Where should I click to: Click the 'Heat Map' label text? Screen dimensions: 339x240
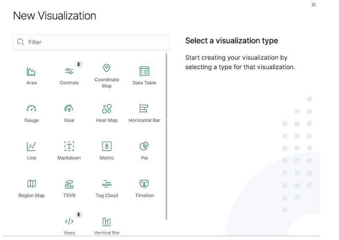click(x=107, y=120)
